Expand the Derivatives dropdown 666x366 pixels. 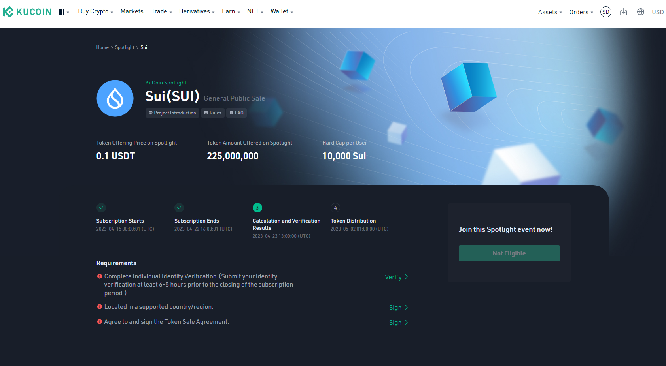click(x=197, y=11)
